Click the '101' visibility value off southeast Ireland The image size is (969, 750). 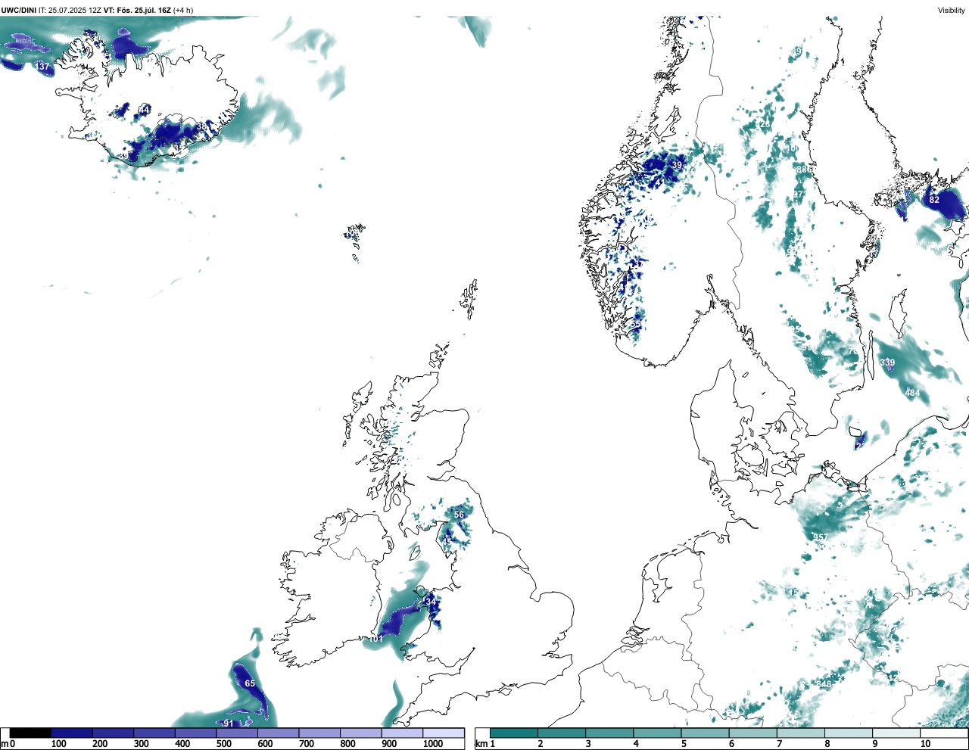(x=376, y=639)
